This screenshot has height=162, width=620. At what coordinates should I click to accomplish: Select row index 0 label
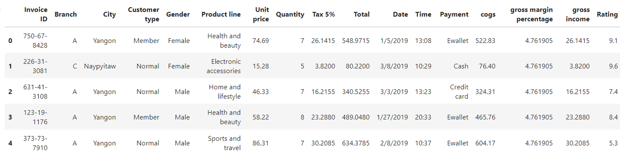(10, 41)
